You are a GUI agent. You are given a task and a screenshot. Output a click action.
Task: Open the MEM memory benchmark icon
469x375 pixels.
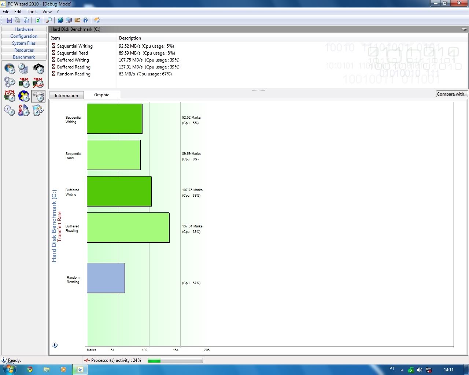(x=24, y=82)
